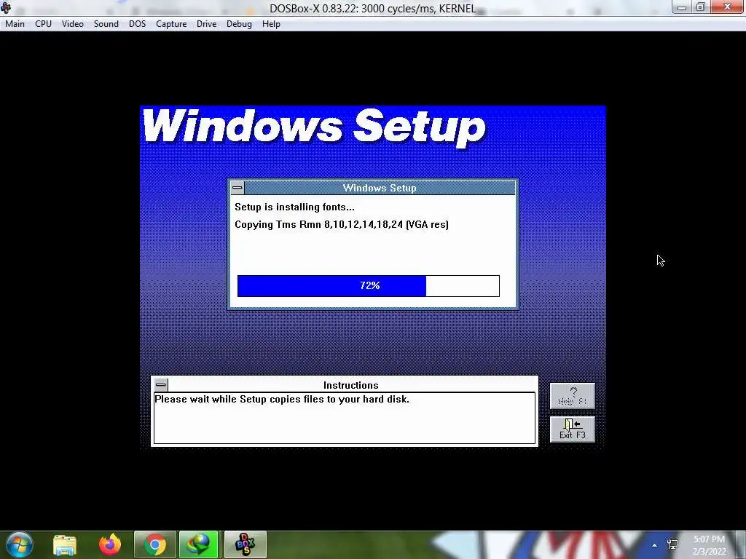The image size is (746, 559).
Task: Minimize the DOSBox-X window
Action: pos(682,7)
